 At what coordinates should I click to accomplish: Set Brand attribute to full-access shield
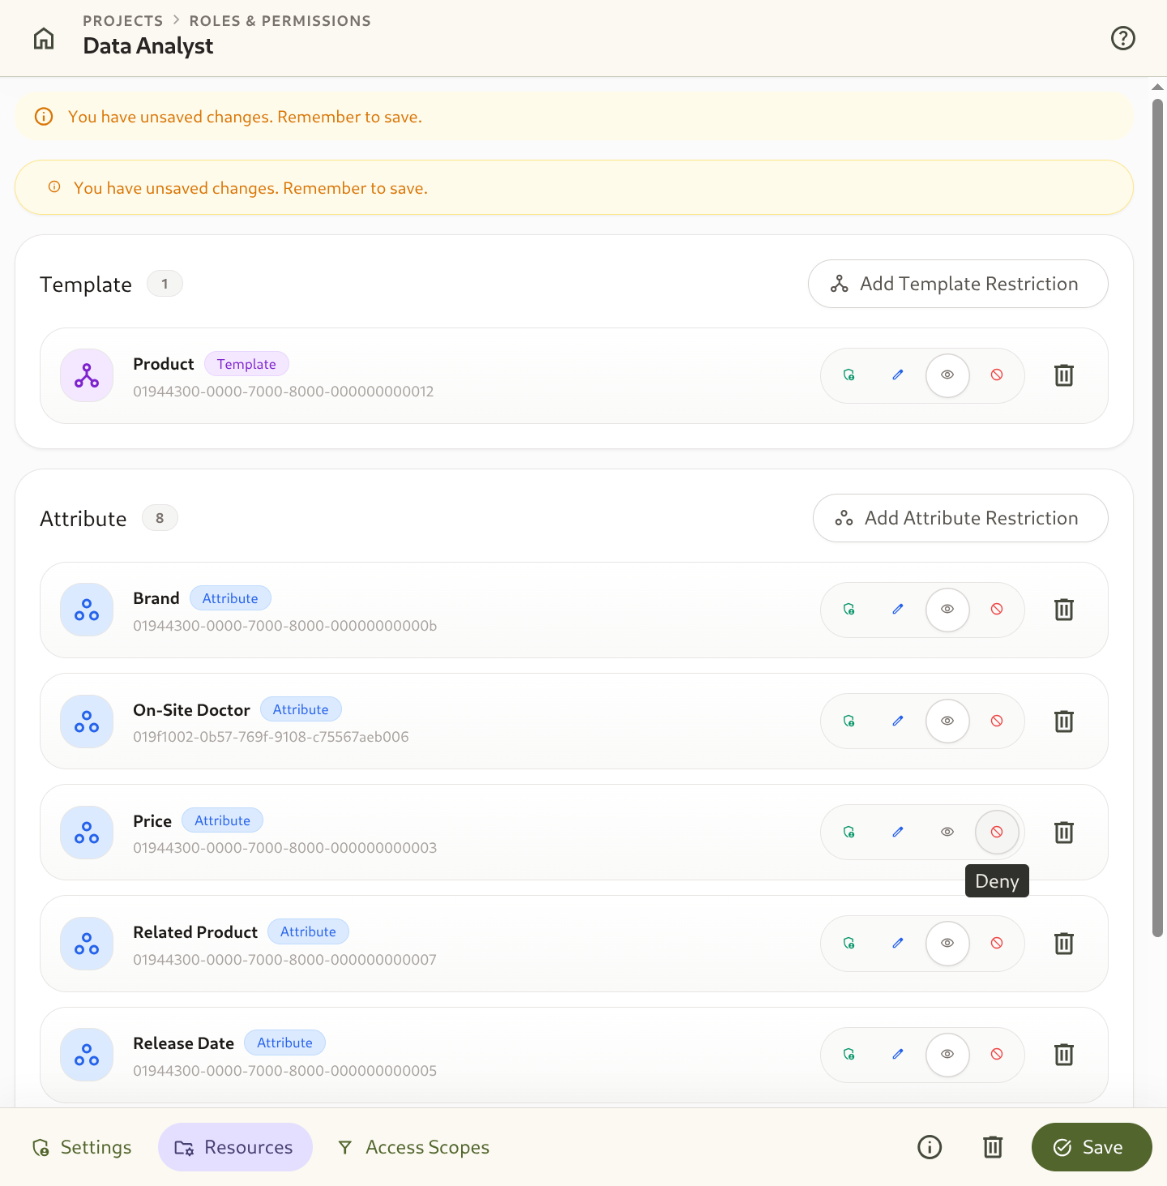(849, 610)
